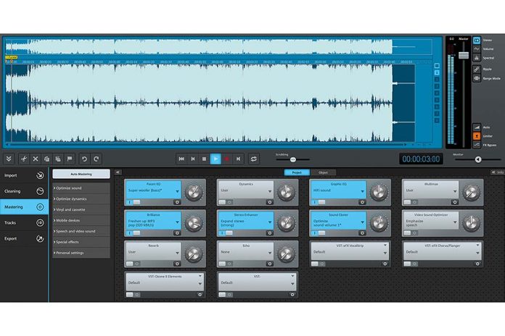Image resolution: width=505 pixels, height=336 pixels.
Task: Open the Cleaning section
Action: tap(24, 191)
